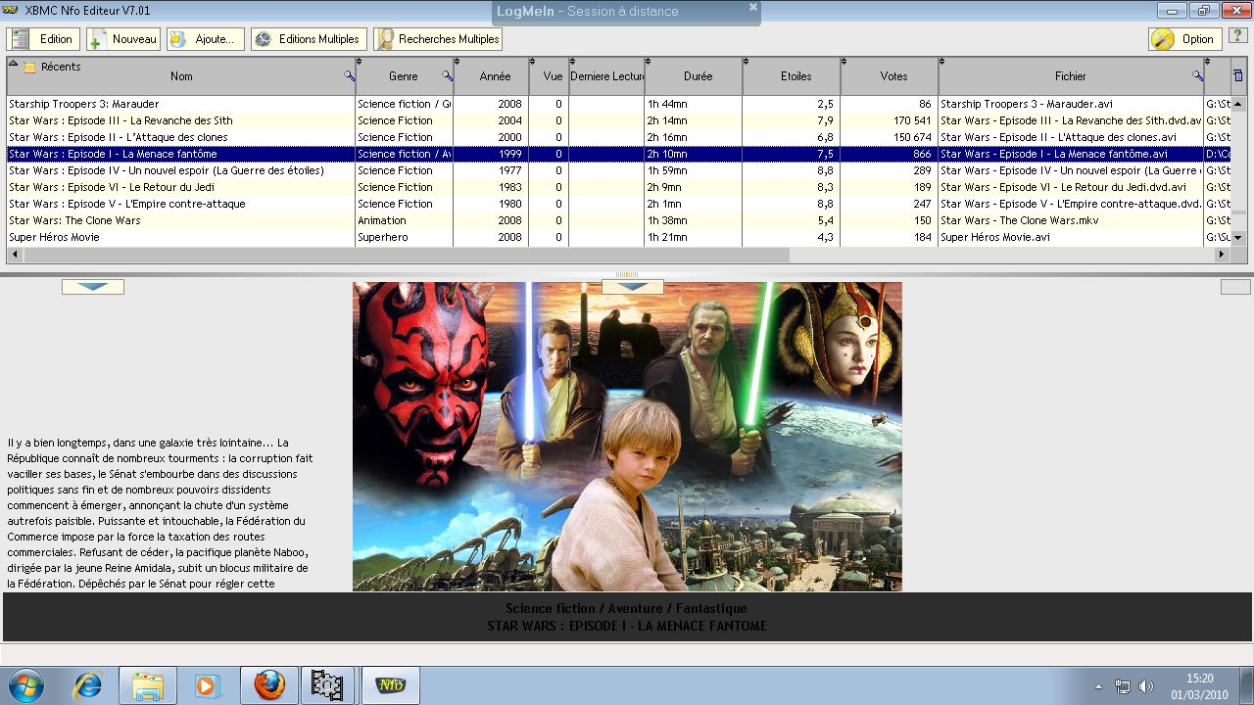Open the Windows Start menu
The width and height of the screenshot is (1254, 705).
tap(26, 685)
